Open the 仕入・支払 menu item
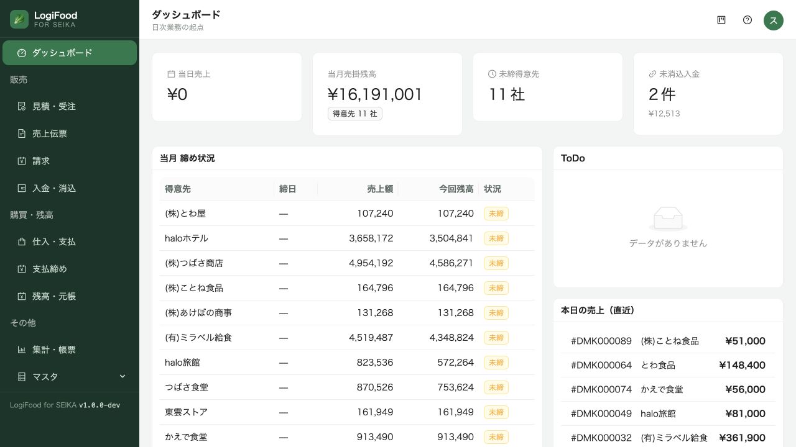 coord(70,242)
